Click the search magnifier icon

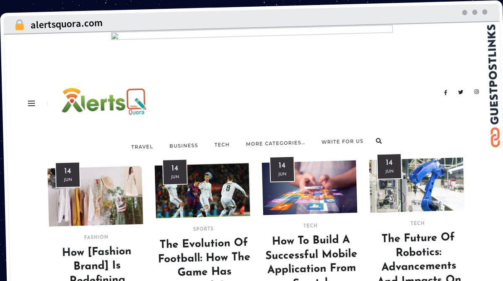[x=379, y=141]
